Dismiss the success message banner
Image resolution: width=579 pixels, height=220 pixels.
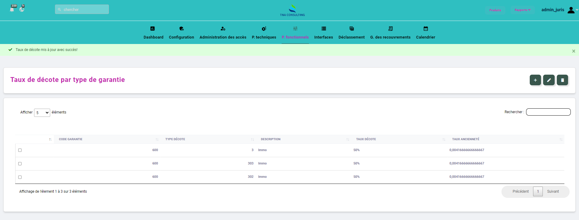point(574,51)
